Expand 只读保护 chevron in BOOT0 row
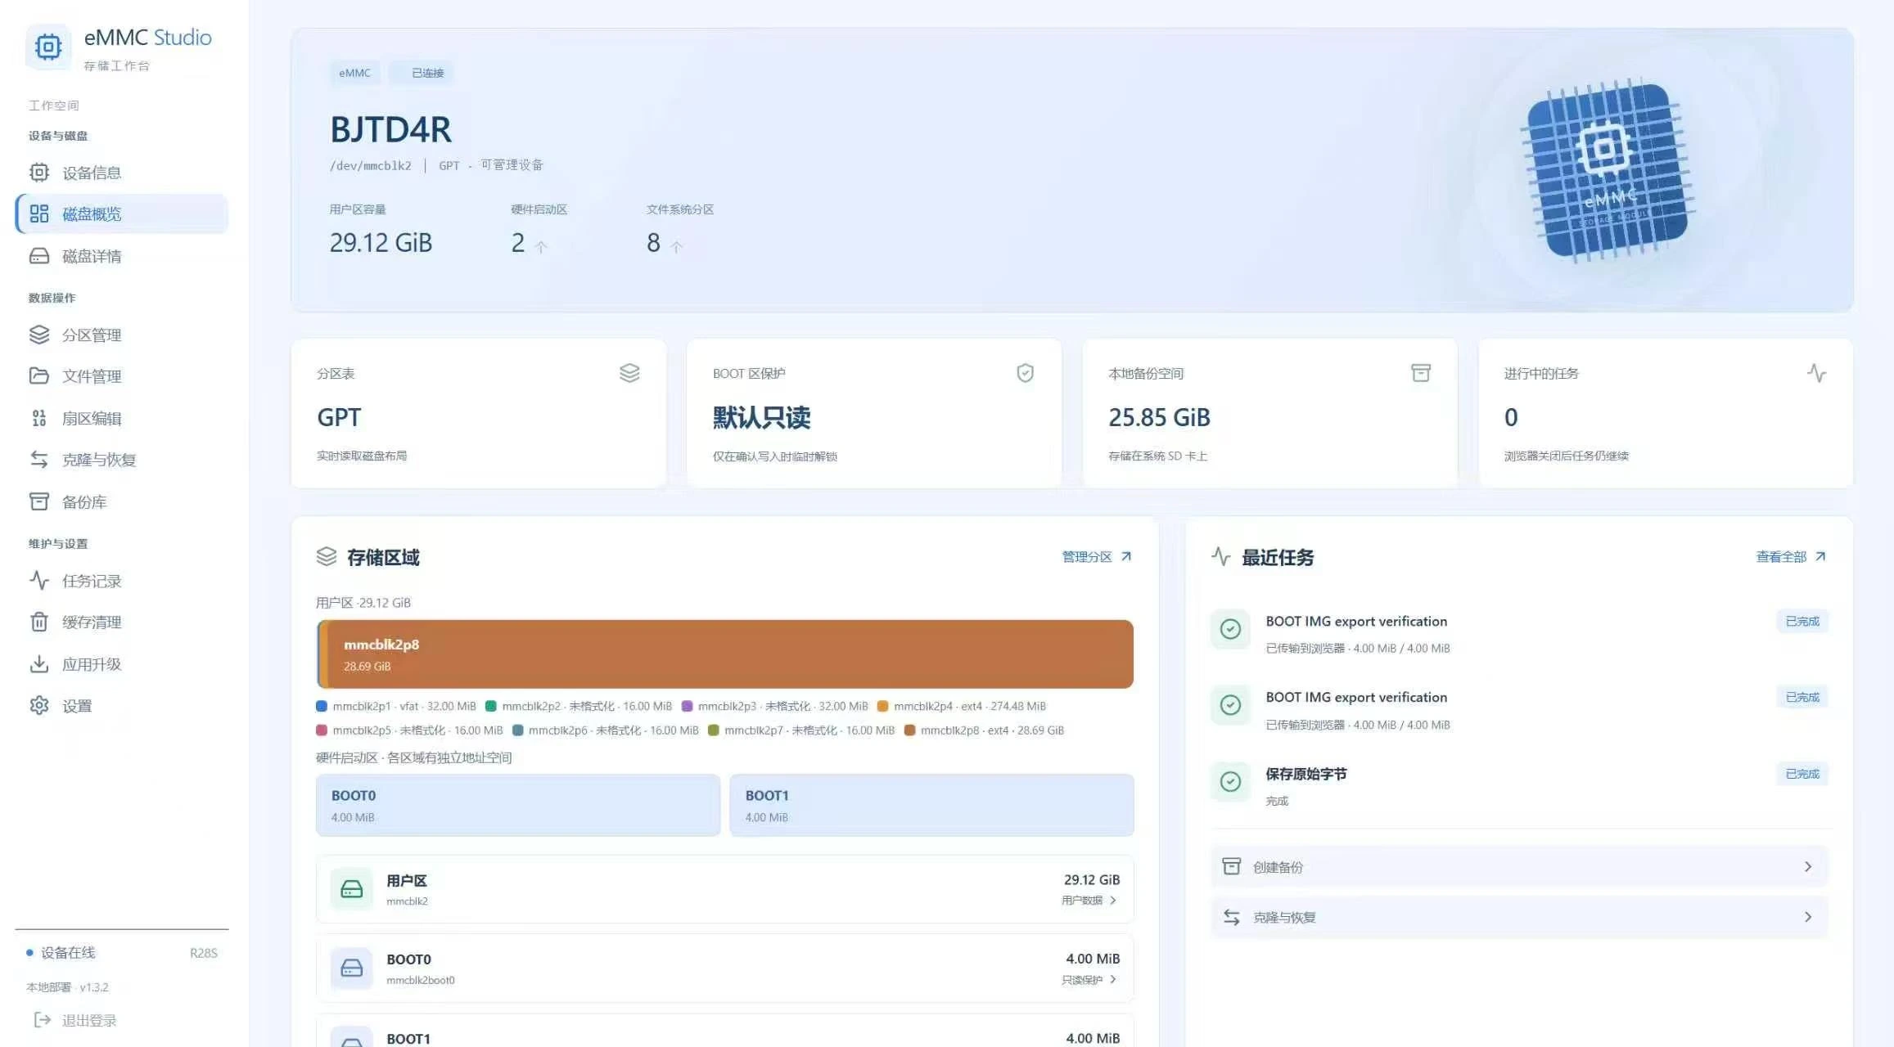Viewport: 1894px width, 1047px height. (1113, 979)
